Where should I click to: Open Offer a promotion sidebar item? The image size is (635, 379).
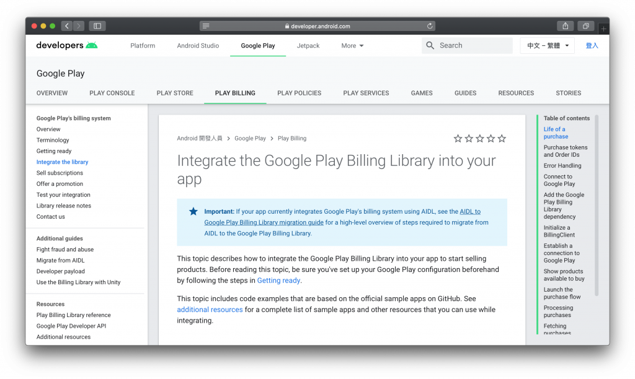(x=60, y=184)
